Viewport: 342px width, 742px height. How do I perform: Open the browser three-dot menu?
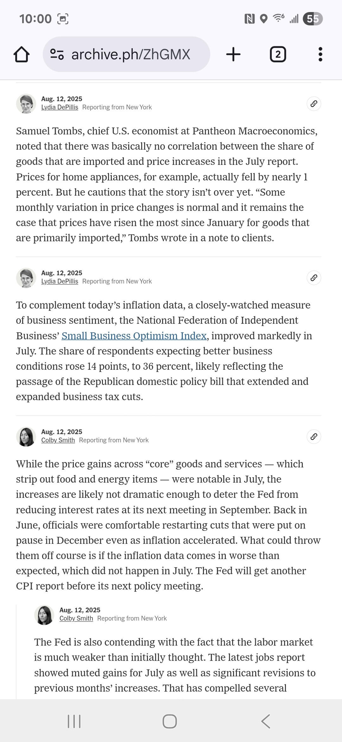(x=320, y=54)
